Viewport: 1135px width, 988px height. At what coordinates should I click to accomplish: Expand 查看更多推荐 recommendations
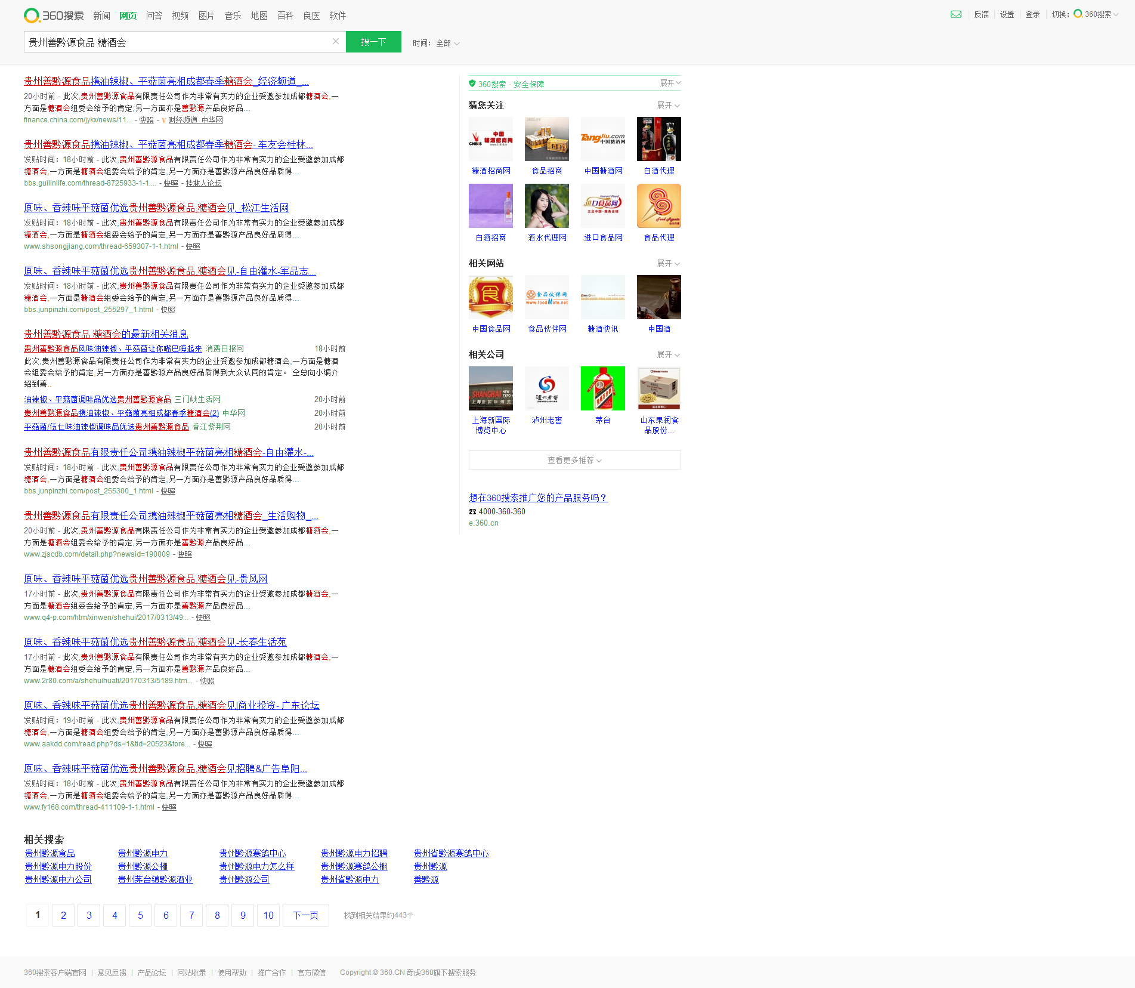pyautogui.click(x=574, y=460)
